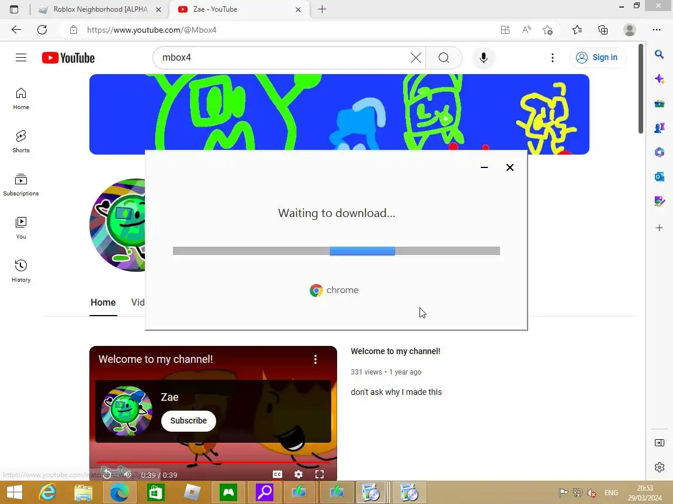The height and width of the screenshot is (504, 673).
Task: Click Subscribe on the Zae card
Action: coord(189,421)
